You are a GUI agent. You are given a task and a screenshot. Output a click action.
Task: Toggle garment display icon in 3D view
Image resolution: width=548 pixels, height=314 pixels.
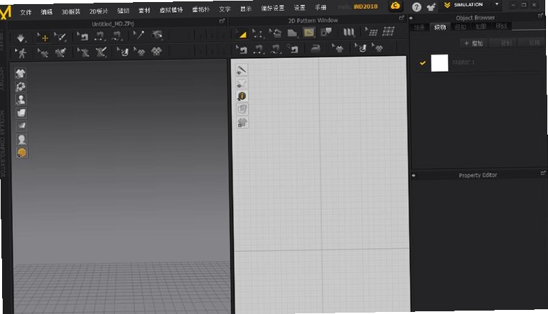tap(20, 74)
